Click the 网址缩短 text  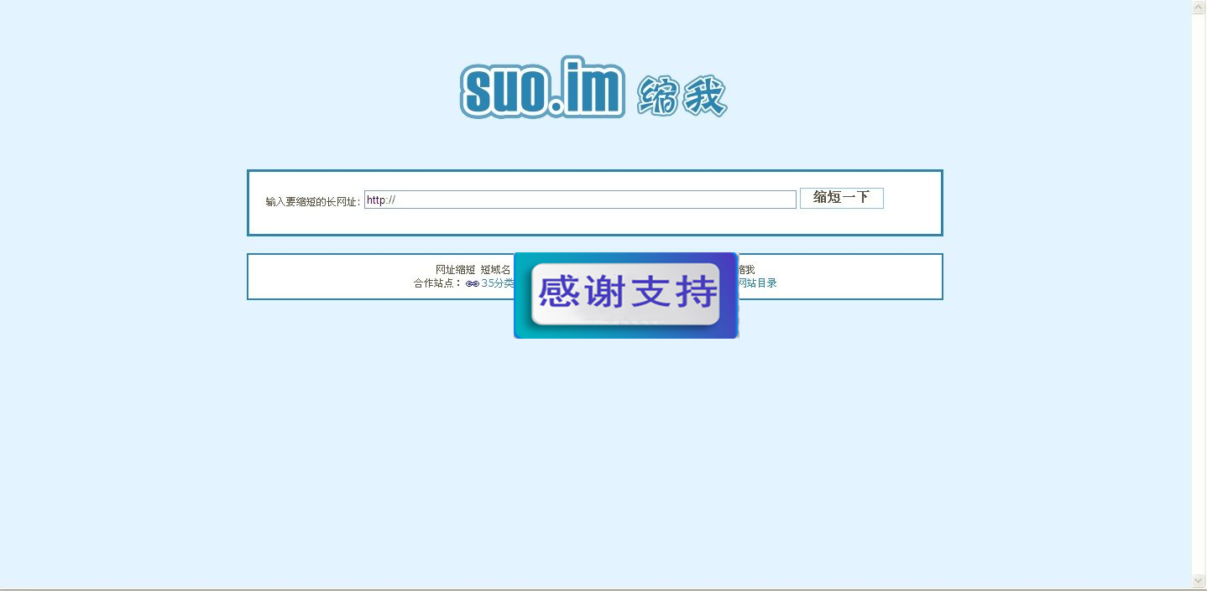pos(455,270)
